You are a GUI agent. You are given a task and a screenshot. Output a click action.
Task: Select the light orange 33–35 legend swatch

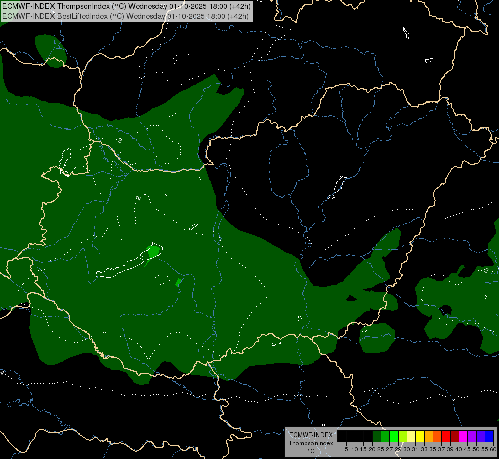(x=429, y=437)
